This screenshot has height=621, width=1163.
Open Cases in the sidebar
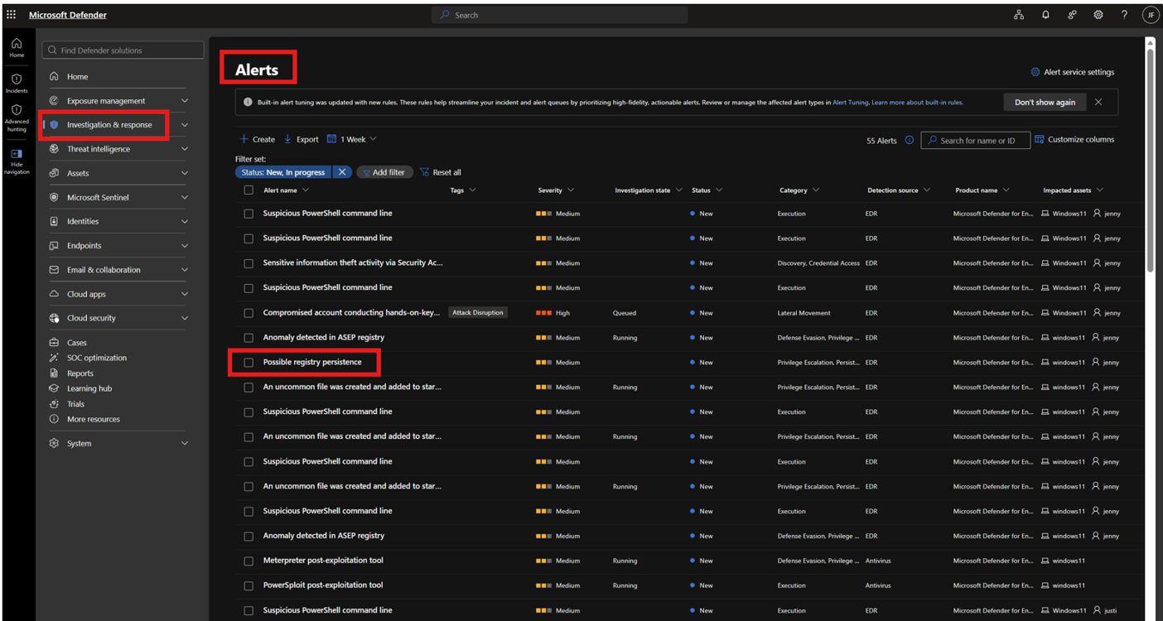pos(76,343)
